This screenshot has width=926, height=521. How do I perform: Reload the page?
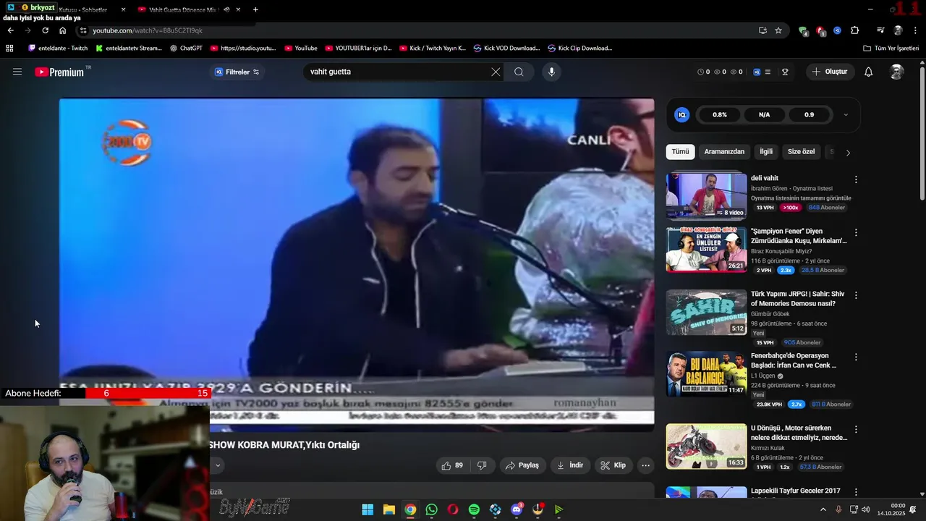pos(45,30)
